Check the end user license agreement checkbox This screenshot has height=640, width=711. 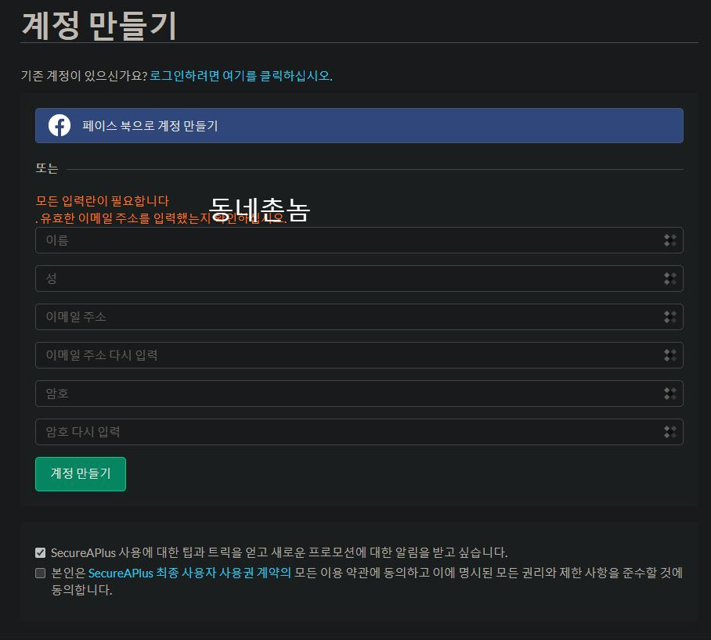tap(41, 573)
